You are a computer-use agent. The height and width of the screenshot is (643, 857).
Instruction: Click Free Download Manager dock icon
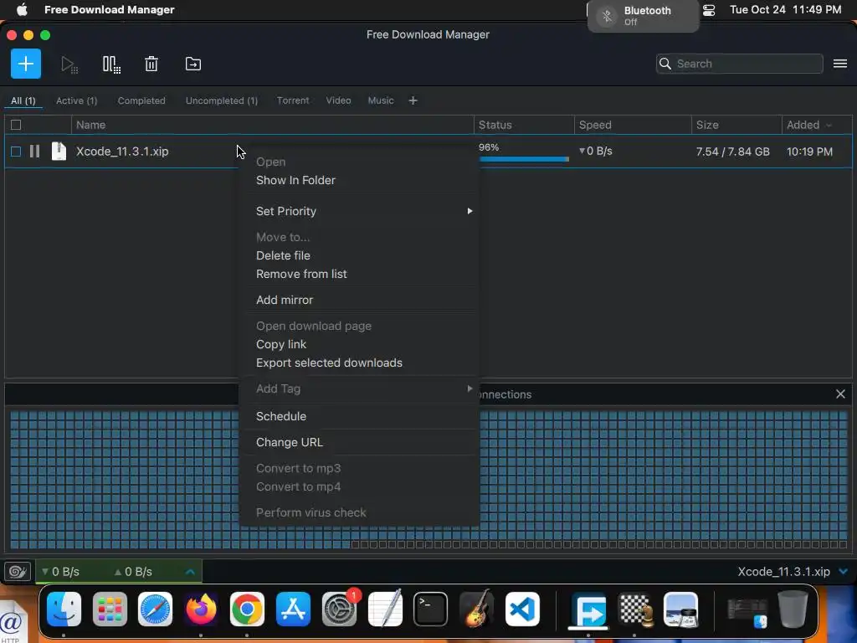588,610
